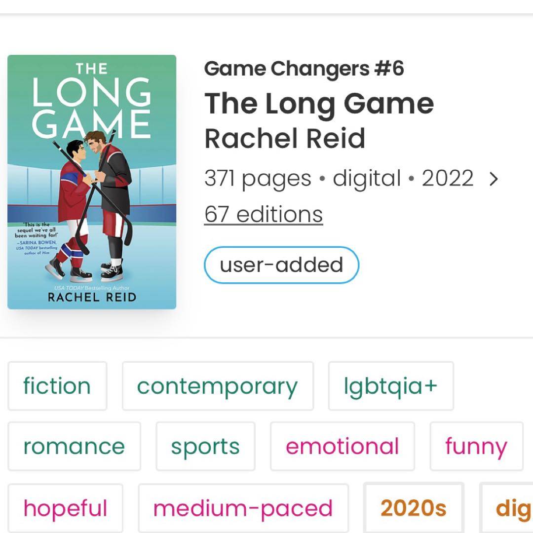Select the fiction genre tag
The height and width of the screenshot is (533, 533).
(57, 386)
